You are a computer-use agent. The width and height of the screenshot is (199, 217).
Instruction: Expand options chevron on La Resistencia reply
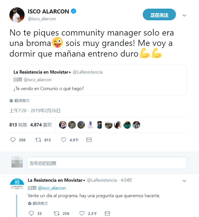click(184, 181)
